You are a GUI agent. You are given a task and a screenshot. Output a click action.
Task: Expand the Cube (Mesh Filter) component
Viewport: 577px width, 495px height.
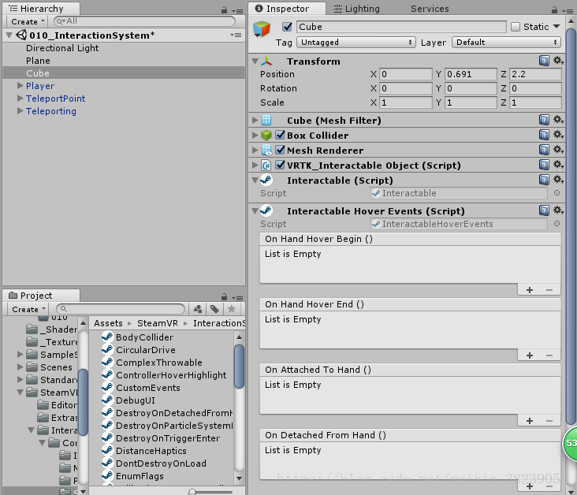coord(255,120)
